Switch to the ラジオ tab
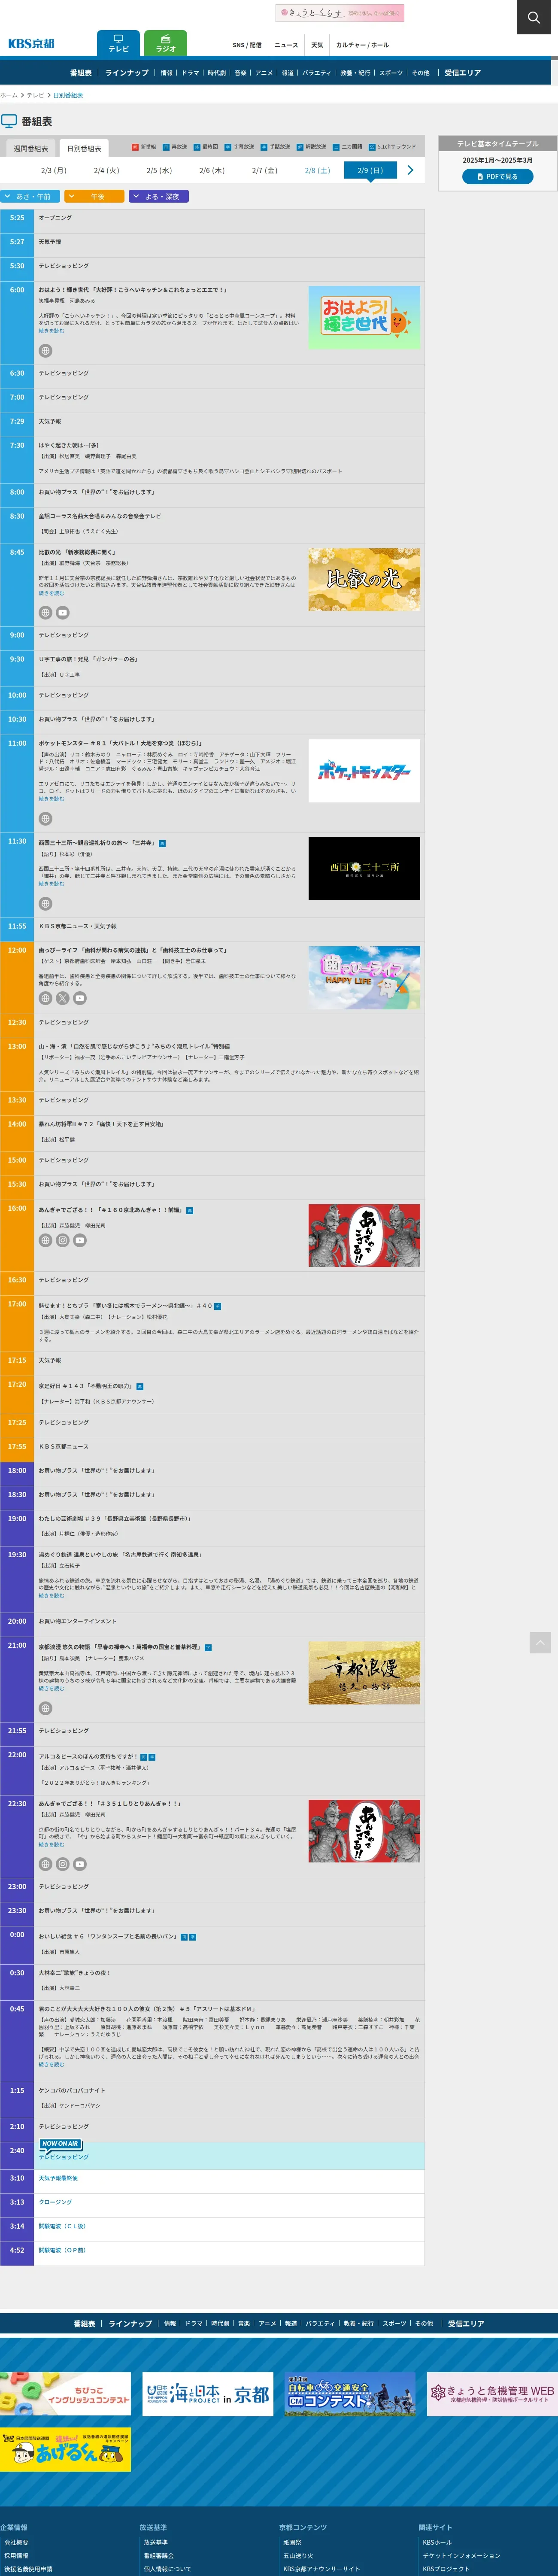This screenshot has height=2576, width=558. pyautogui.click(x=165, y=43)
